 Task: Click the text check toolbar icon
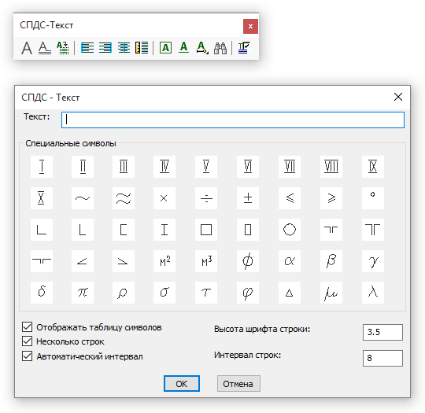(244, 48)
